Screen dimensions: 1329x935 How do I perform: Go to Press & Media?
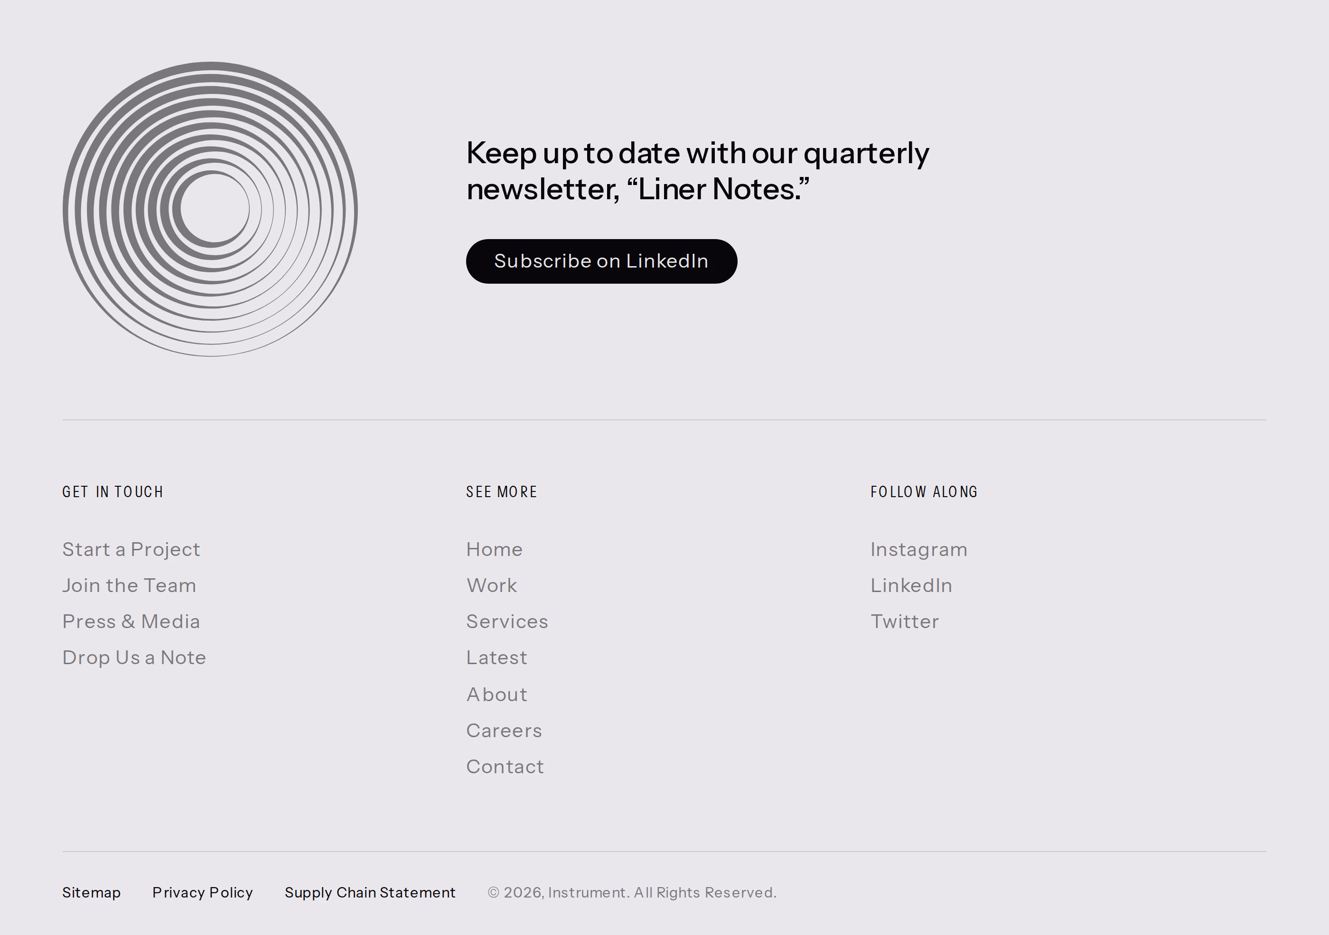coord(131,621)
